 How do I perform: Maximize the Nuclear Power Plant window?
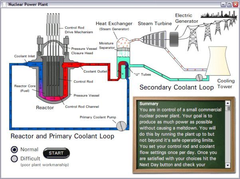click(x=229, y=4)
